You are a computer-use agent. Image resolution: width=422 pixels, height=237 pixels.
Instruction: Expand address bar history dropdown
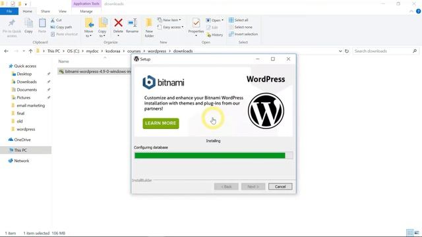340,51
